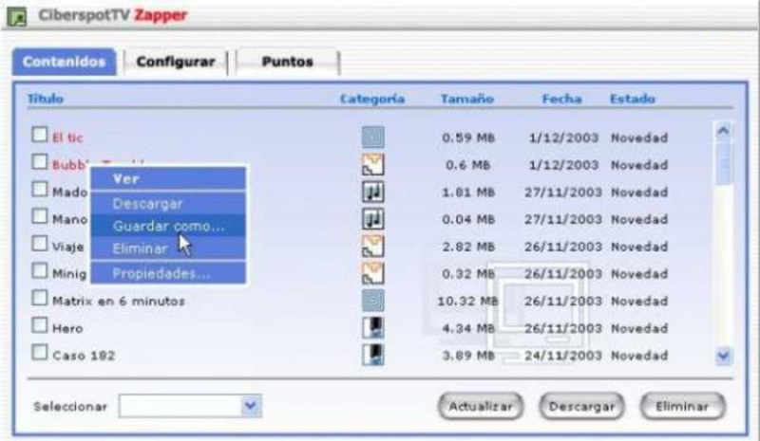
Task: Select Guardar como... in context menu
Action: tap(168, 226)
